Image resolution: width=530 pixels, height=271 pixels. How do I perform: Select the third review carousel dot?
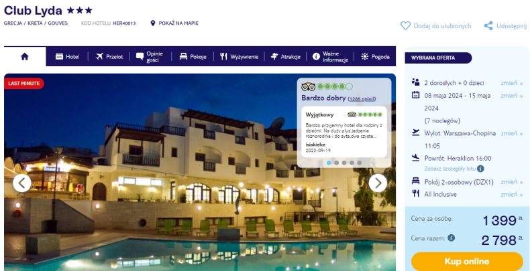[x=344, y=163]
